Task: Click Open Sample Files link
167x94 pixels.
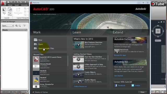Action: (x=46, y=48)
